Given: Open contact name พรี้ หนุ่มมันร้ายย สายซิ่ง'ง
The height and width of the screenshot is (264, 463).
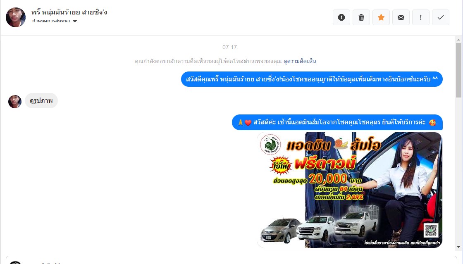Looking at the screenshot, I should click(x=69, y=12).
